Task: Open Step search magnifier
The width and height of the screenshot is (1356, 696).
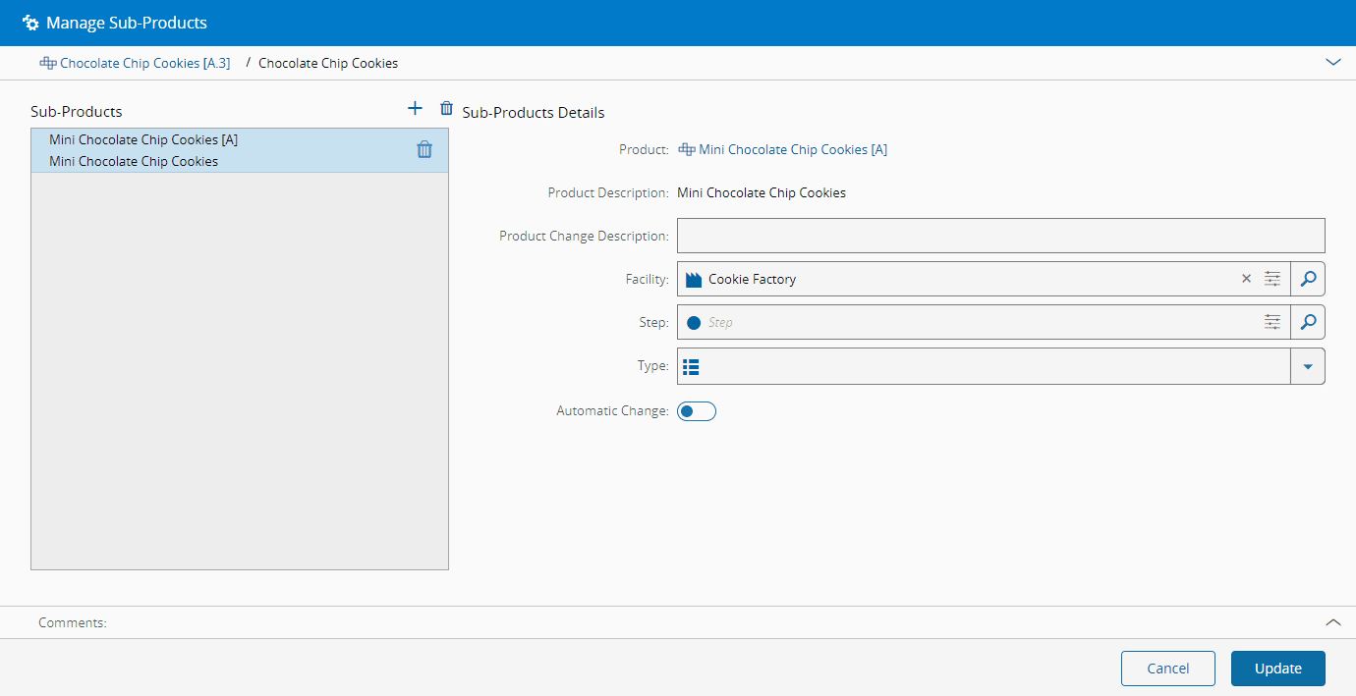Action: click(x=1307, y=322)
